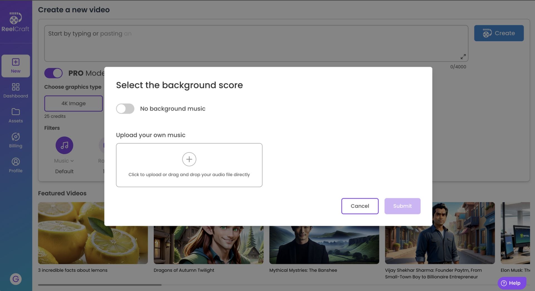Click the G avatar at sidebar bottom
Screen dimensions: 535x291
[16, 279]
